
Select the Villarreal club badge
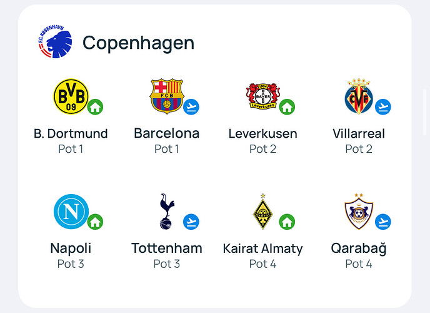(359, 96)
